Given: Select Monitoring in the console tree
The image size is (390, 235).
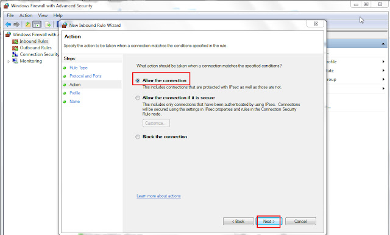Looking at the screenshot, I should coord(31,61).
